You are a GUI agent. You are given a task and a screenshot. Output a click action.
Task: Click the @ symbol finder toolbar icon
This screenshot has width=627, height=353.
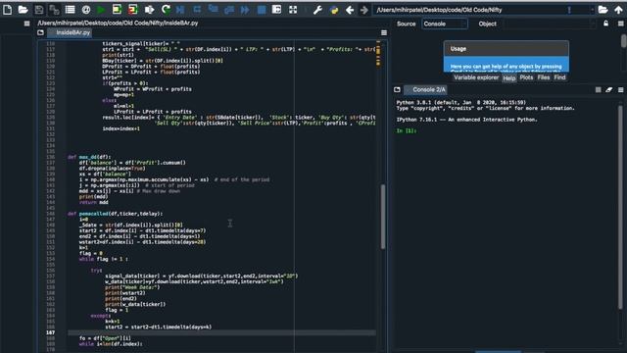(85, 10)
